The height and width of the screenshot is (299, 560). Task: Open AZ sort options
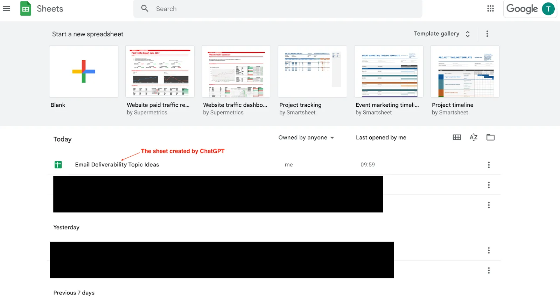tap(474, 137)
